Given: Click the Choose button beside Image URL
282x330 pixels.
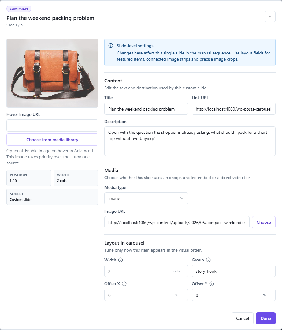Looking at the screenshot, I should [264, 222].
